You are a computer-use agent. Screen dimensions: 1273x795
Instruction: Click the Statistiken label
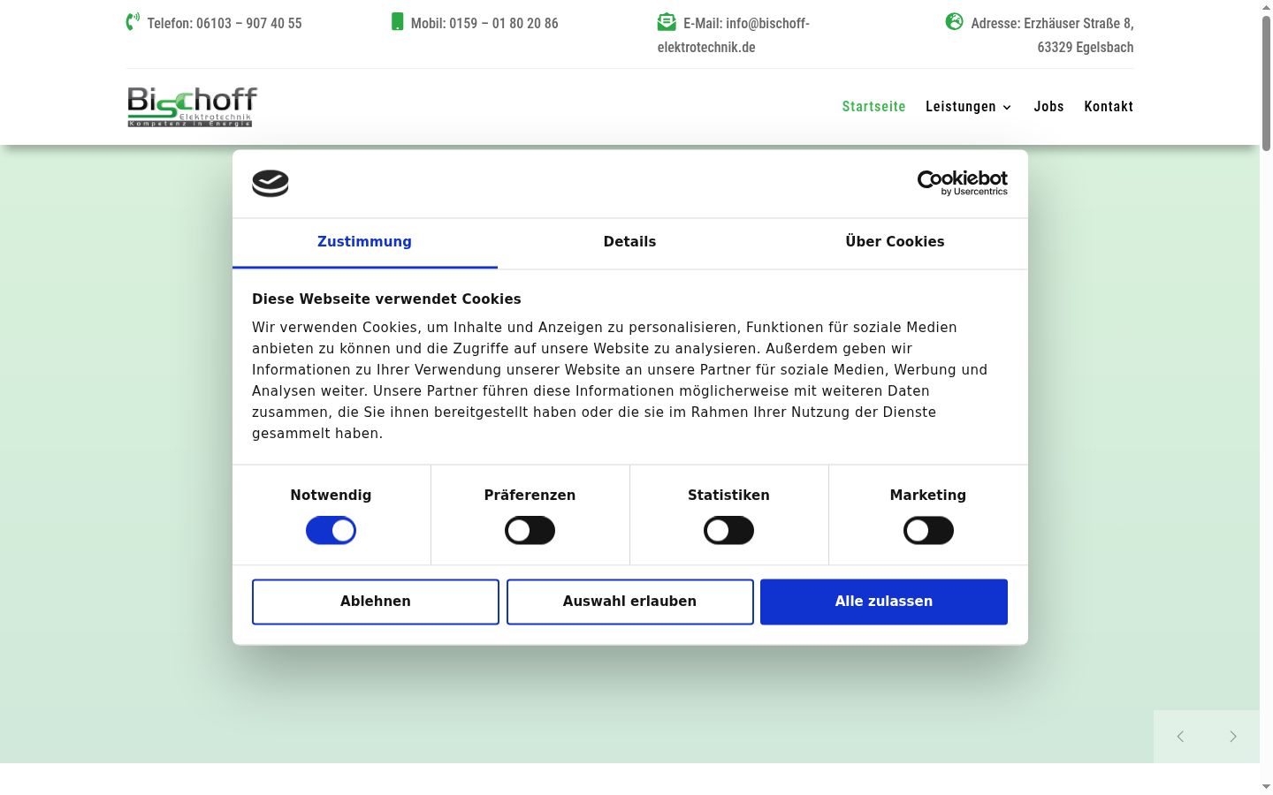click(728, 496)
